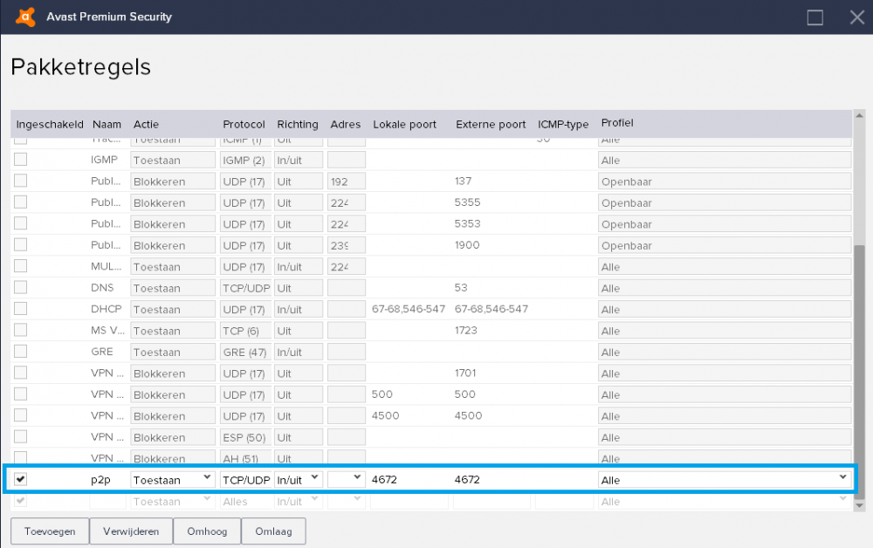Toggle the DNS rule checkbox
873x548 pixels.
21,287
